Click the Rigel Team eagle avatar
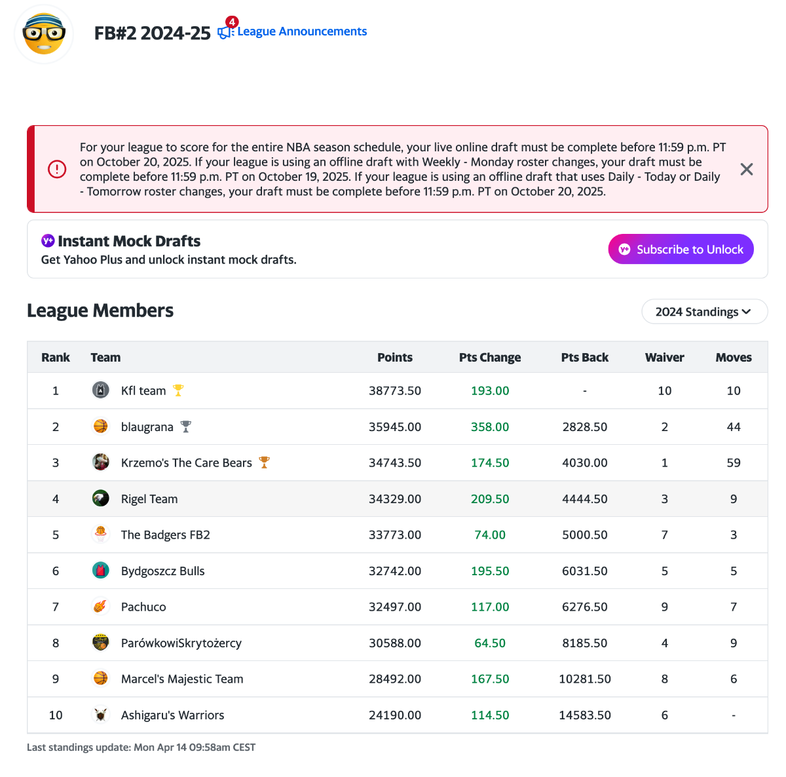 pos(100,499)
